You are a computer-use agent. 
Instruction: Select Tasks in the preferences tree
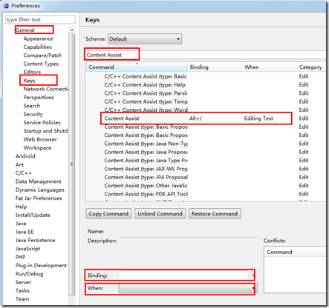pyautogui.click(x=22, y=290)
